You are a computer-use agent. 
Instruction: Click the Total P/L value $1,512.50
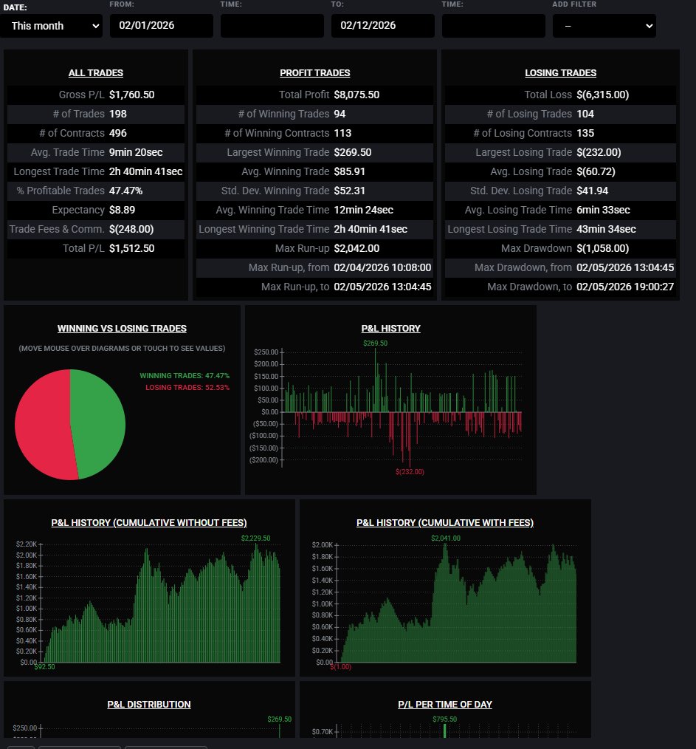point(132,248)
